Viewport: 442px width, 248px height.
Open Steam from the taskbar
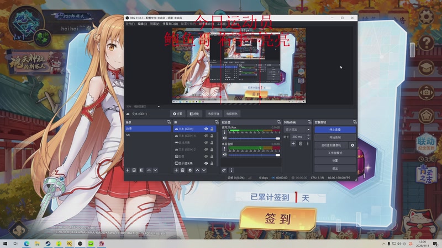click(48, 244)
